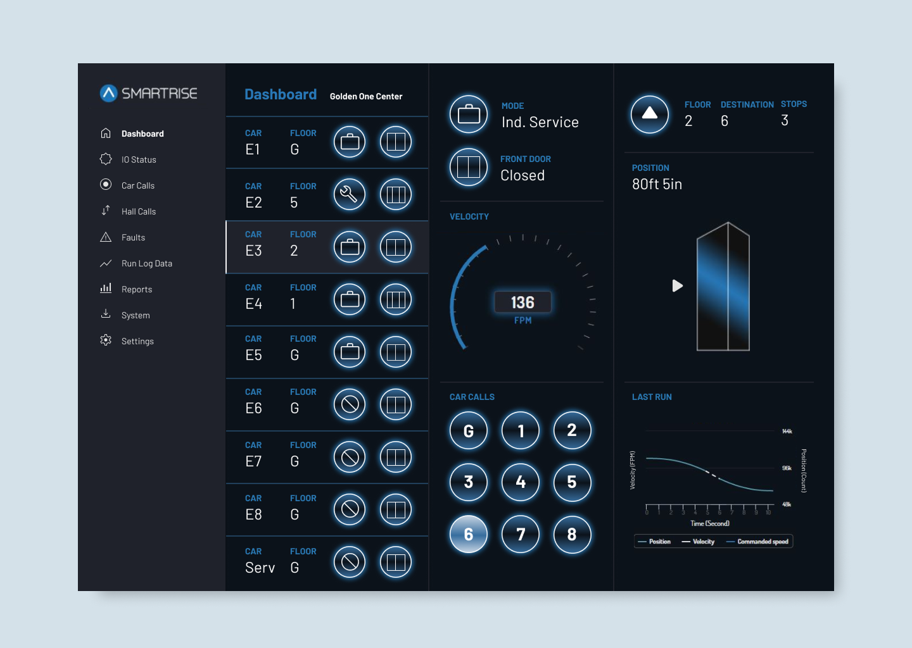Click the out-of-service icon for car E6

[350, 404]
